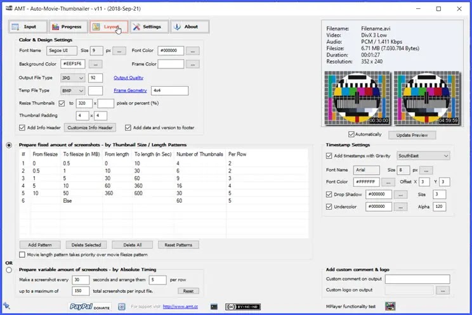This screenshot has width=472, height=315.
Task: Browse timestamp font button next to Size 8
Action: coord(426,170)
